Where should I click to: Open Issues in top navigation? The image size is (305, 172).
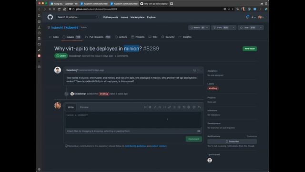[x=124, y=17]
